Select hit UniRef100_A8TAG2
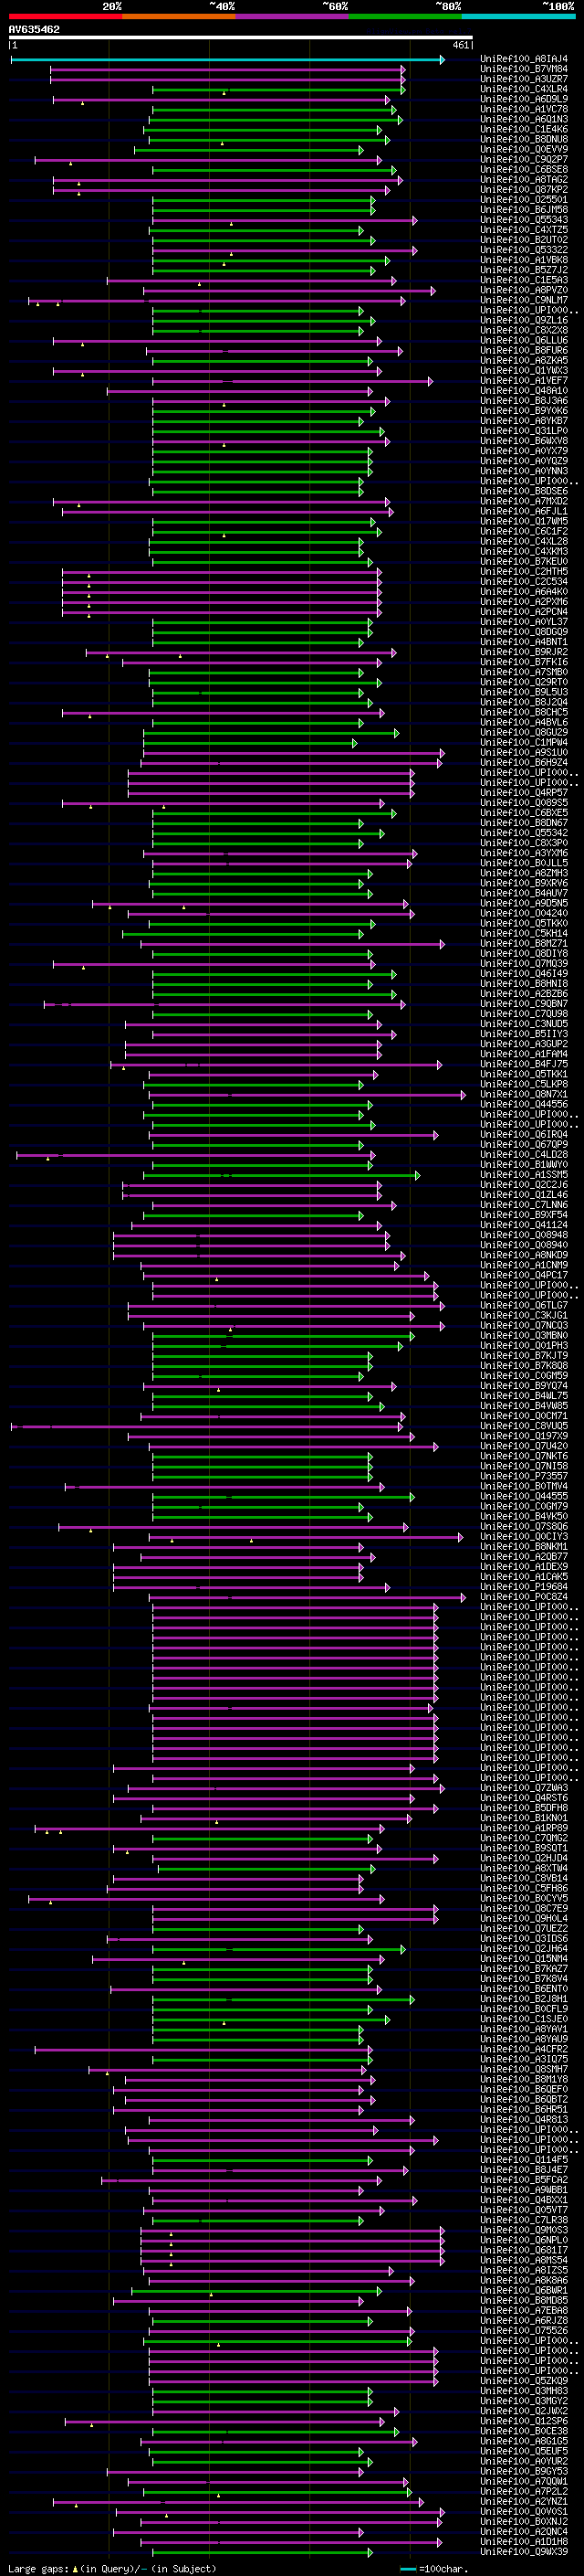The image size is (584, 2576). click(524, 180)
